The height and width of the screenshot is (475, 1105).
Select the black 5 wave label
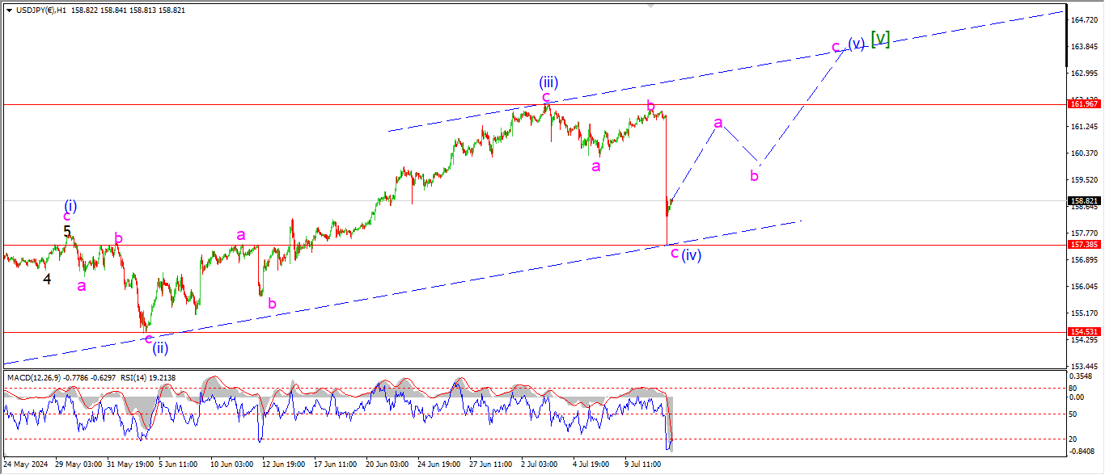click(67, 231)
